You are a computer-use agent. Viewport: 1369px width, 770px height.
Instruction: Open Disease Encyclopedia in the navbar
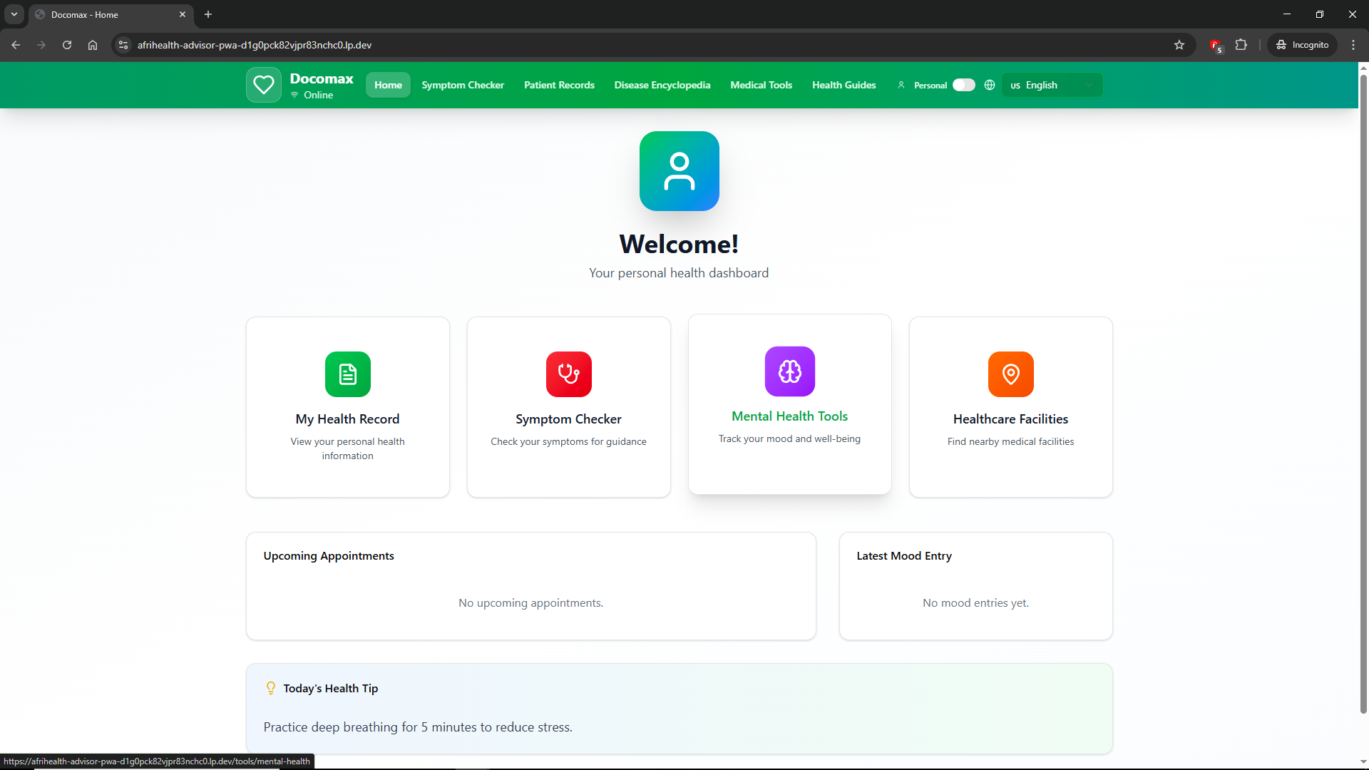(662, 85)
